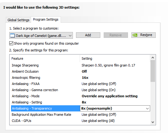Click the grayed Remove button
Viewport: 168px width, 133px height.
(x=116, y=35)
